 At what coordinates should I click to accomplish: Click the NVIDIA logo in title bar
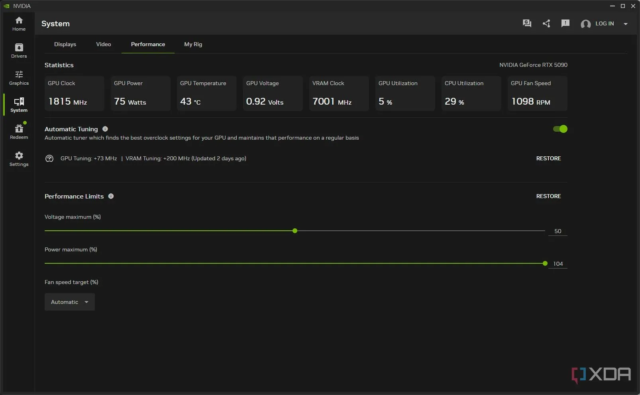pyautogui.click(x=6, y=6)
